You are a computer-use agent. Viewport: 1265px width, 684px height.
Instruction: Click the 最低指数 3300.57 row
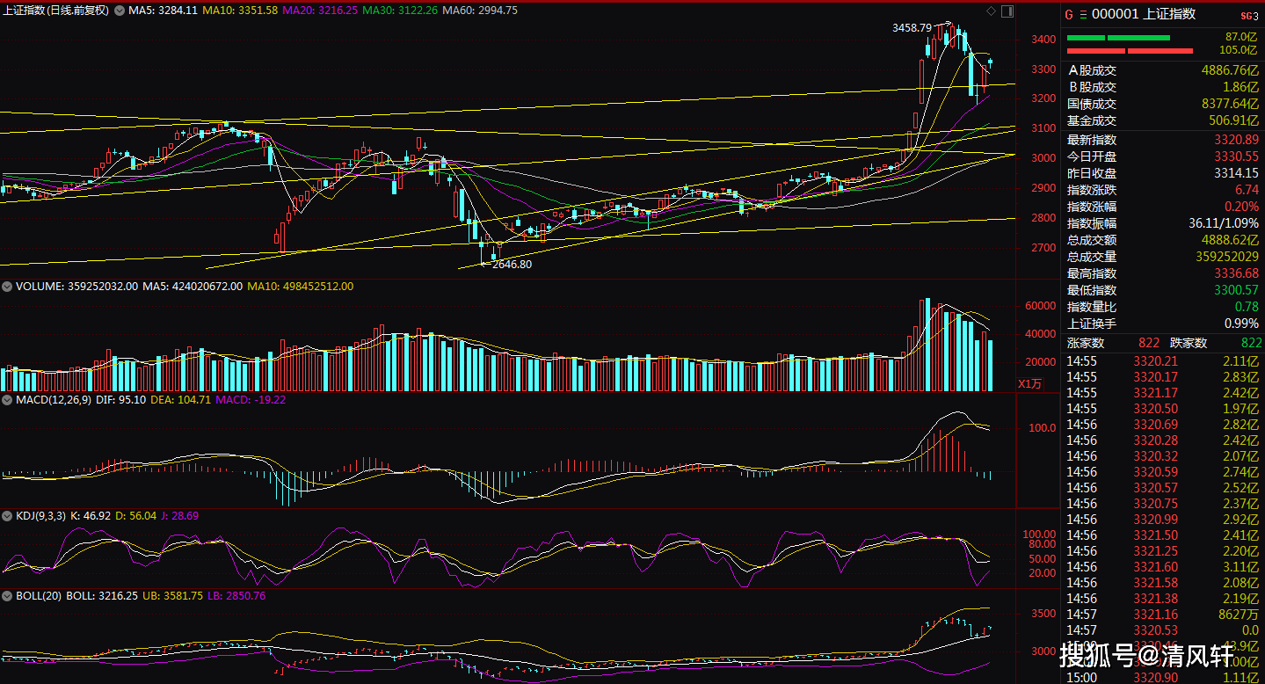point(1162,290)
